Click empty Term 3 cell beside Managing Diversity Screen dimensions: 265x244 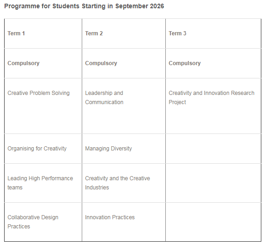click(213, 149)
